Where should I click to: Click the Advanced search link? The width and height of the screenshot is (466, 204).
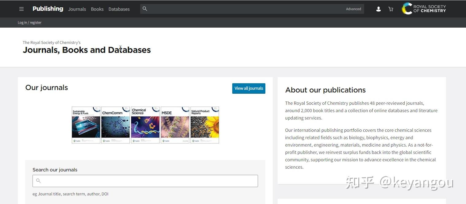[x=353, y=9]
